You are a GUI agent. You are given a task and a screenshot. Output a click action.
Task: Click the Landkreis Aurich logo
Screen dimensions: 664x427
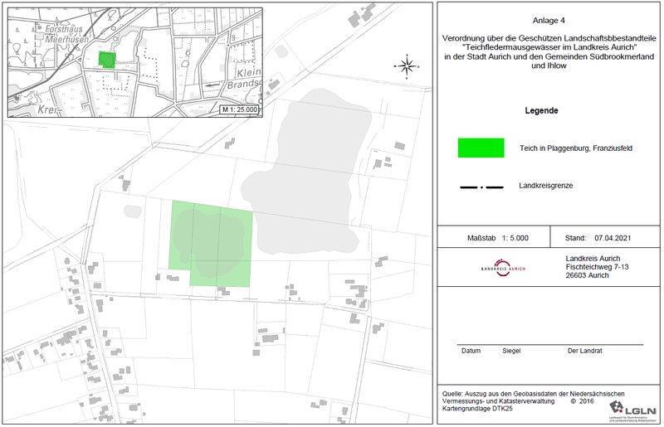click(504, 269)
